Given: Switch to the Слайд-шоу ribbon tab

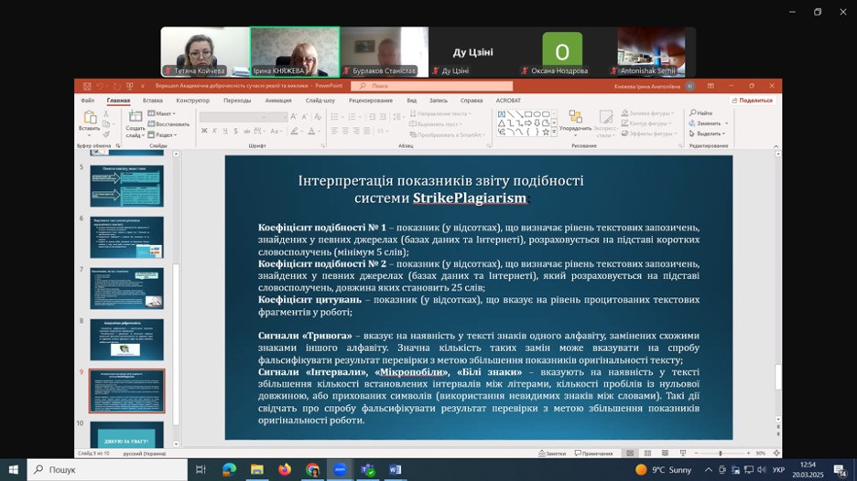Looking at the screenshot, I should [x=320, y=101].
